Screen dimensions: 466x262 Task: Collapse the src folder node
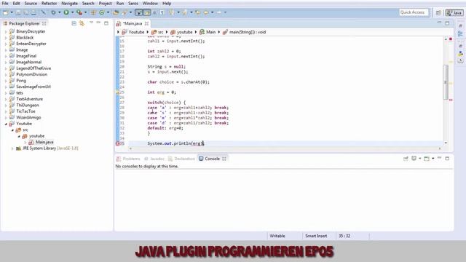[x=12, y=130]
